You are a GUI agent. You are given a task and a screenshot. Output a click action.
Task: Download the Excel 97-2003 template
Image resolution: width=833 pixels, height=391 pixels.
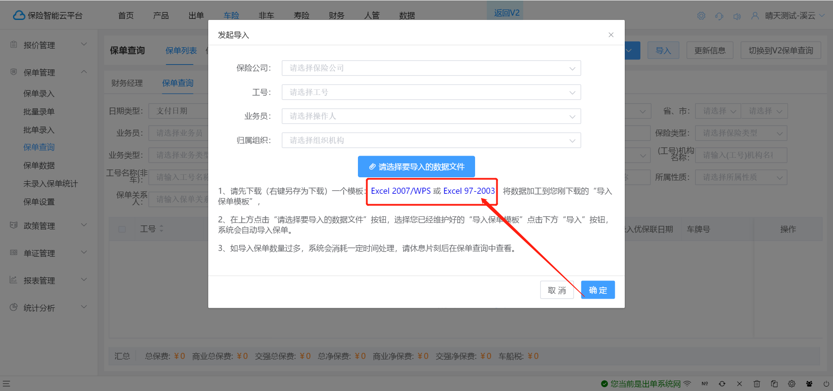[x=469, y=191]
